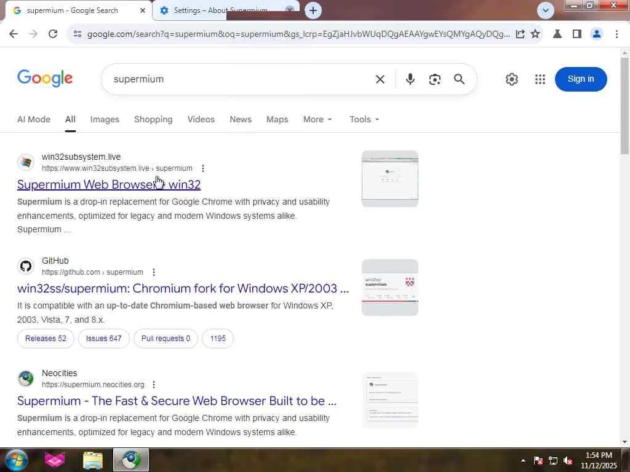
Task: Open the tab search dropdown arrow
Action: click(x=545, y=10)
